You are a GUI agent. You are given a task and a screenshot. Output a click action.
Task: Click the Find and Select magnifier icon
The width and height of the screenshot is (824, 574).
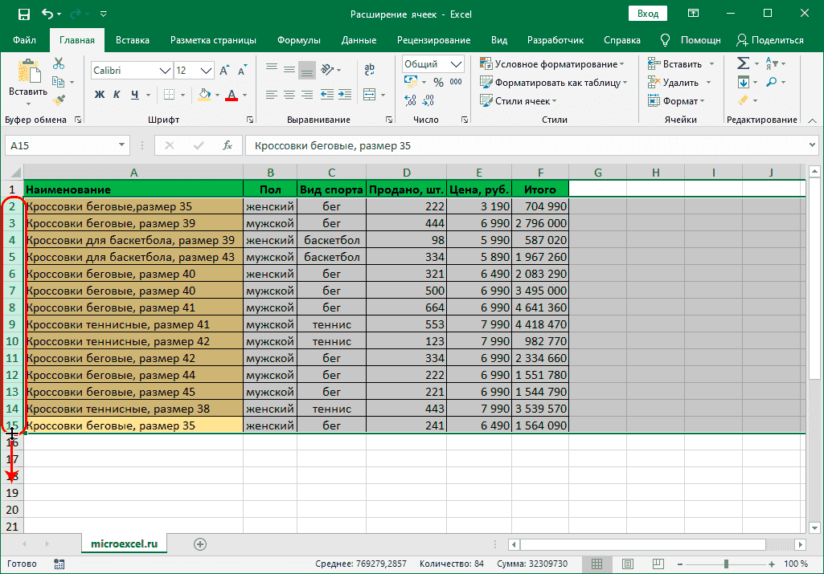tap(771, 82)
